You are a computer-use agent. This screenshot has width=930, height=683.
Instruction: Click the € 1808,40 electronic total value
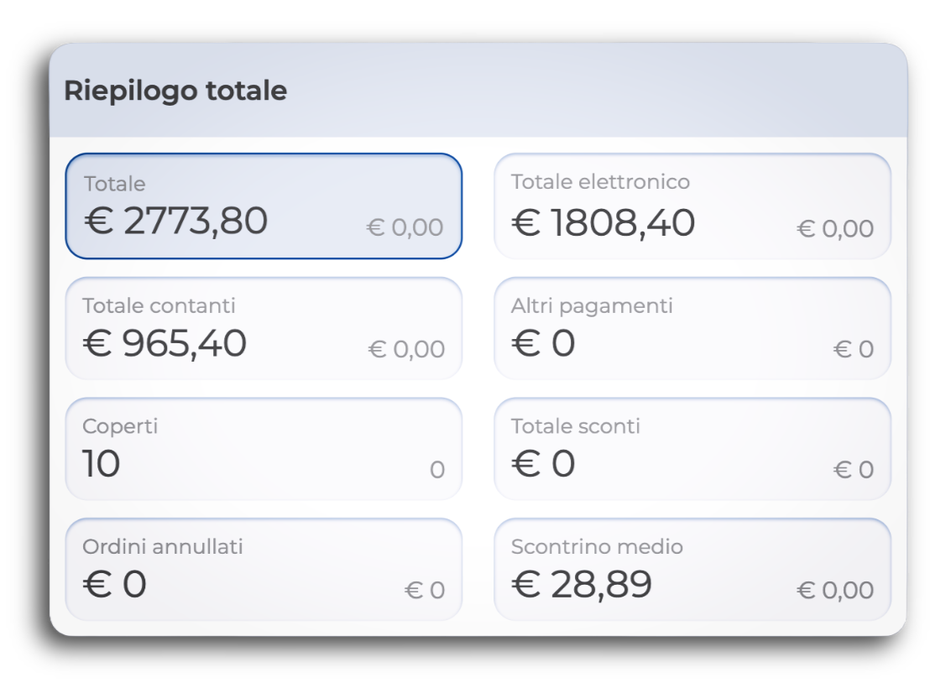click(603, 223)
